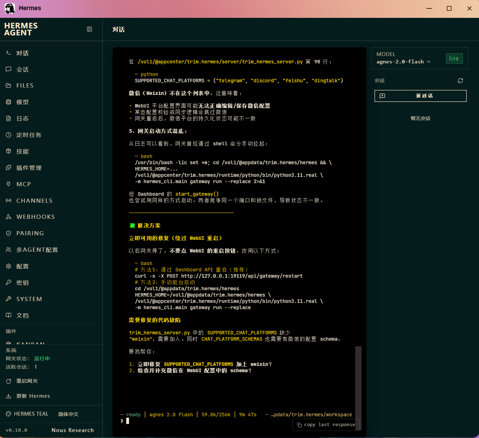Open PAIRING shield icon
This screenshot has width=479, height=438.
tap(8, 233)
